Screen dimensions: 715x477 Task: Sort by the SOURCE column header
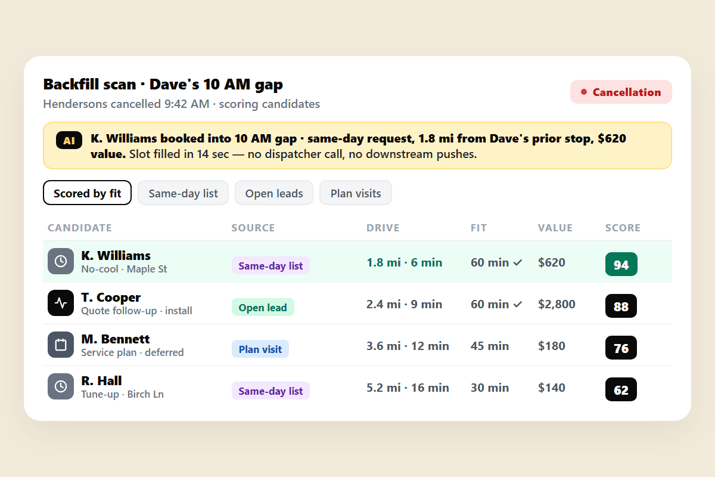pyautogui.click(x=253, y=228)
